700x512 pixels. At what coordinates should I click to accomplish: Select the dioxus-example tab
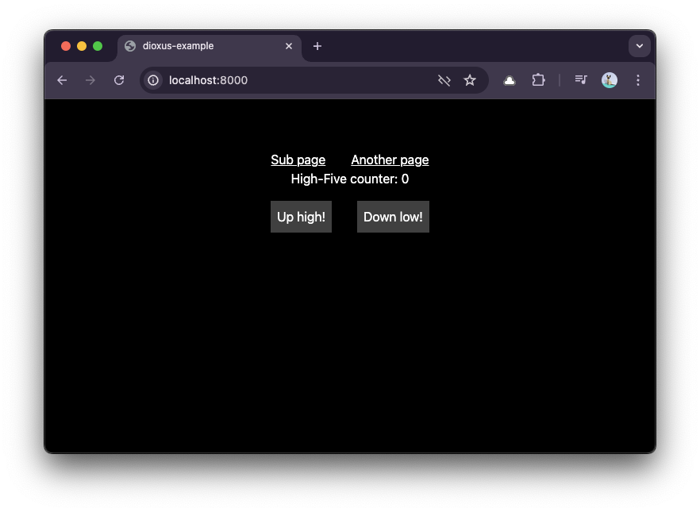pos(198,46)
